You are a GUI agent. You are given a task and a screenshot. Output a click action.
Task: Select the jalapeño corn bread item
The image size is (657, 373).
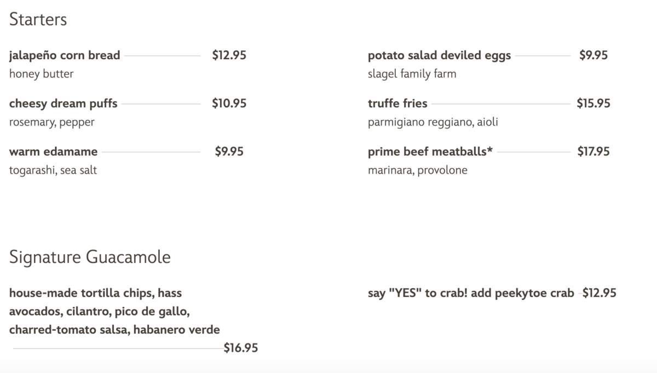point(65,55)
